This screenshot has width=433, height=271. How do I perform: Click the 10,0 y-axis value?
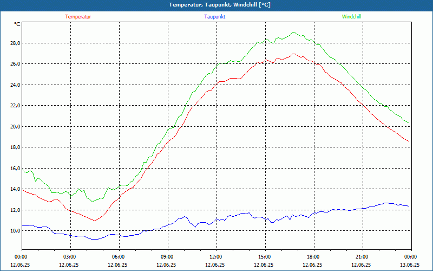tap(16, 231)
